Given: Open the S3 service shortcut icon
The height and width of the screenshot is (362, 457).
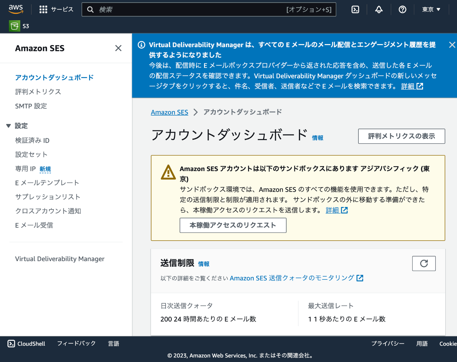Looking at the screenshot, I should pyautogui.click(x=15, y=26).
